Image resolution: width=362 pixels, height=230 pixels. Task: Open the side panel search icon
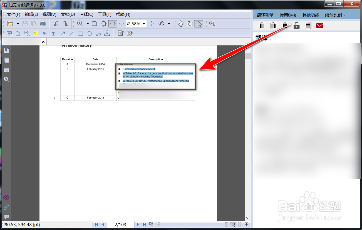click(x=6, y=79)
